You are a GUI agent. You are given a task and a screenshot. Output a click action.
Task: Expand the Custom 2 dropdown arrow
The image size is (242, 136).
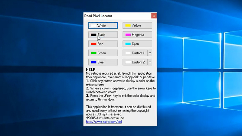click(x=150, y=62)
